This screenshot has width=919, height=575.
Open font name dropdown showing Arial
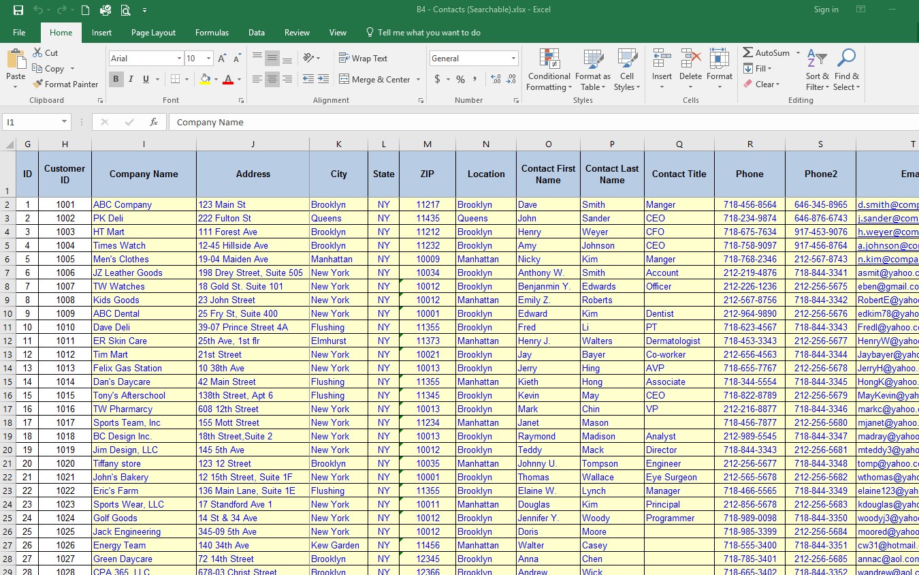(x=179, y=59)
